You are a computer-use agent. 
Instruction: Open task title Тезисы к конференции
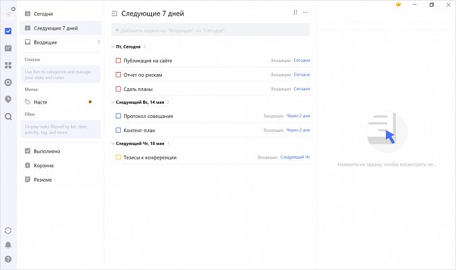click(x=150, y=158)
